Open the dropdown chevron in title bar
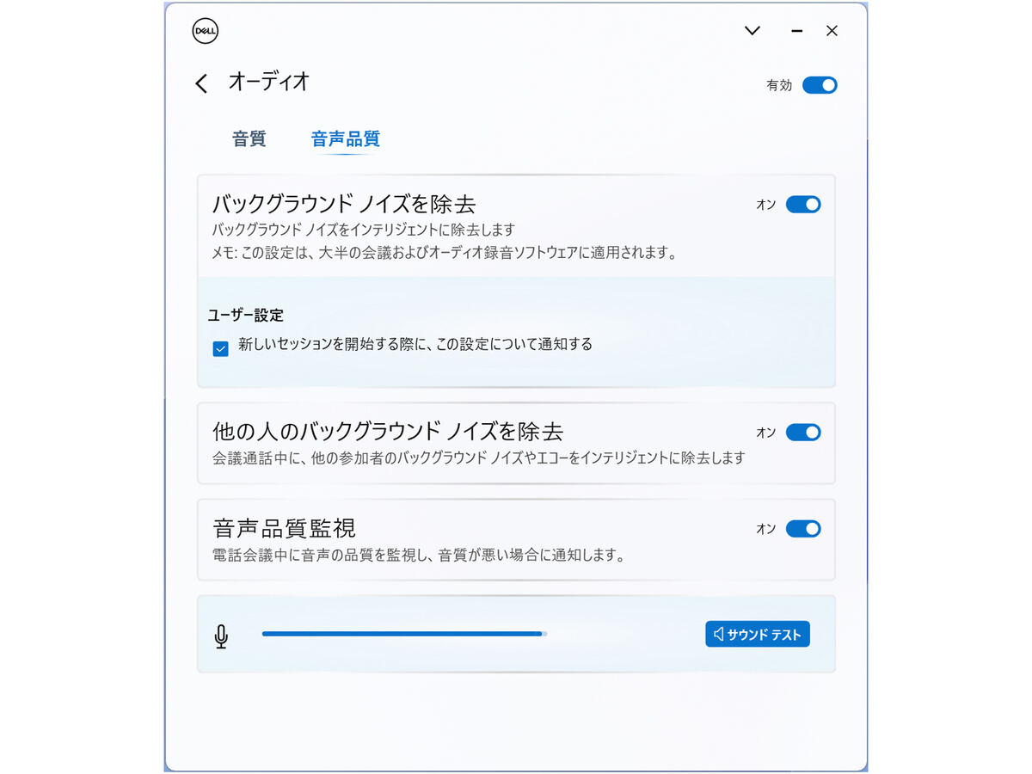Viewport: 1032px width, 774px height. 752,31
